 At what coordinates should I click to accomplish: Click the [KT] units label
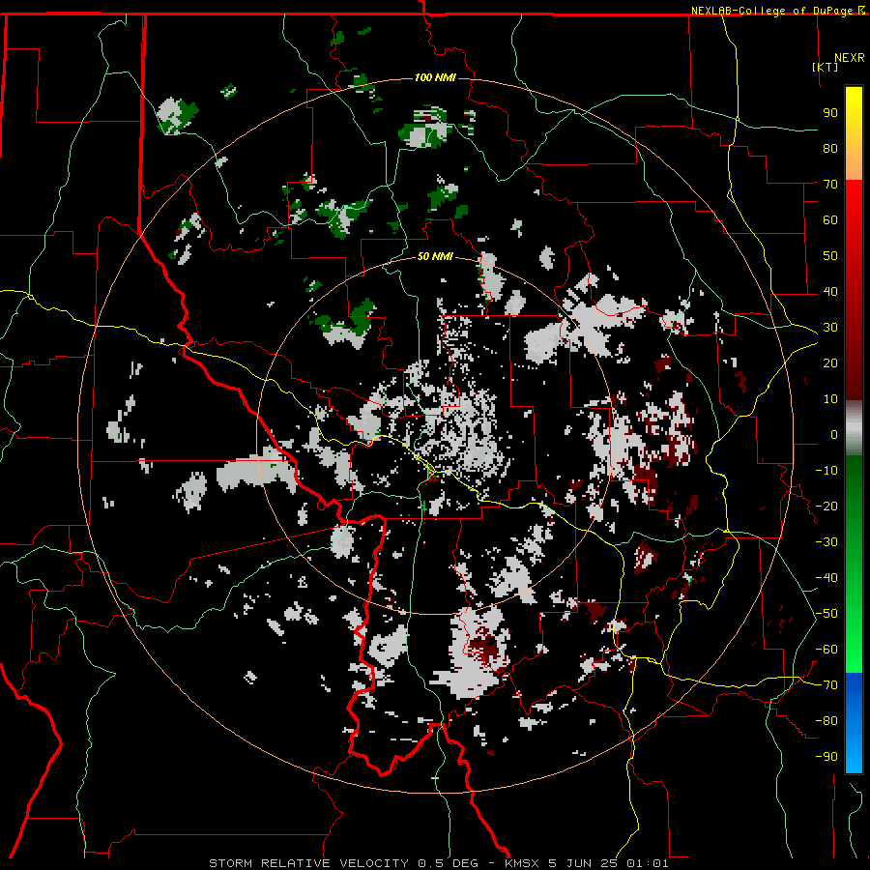[x=826, y=67]
